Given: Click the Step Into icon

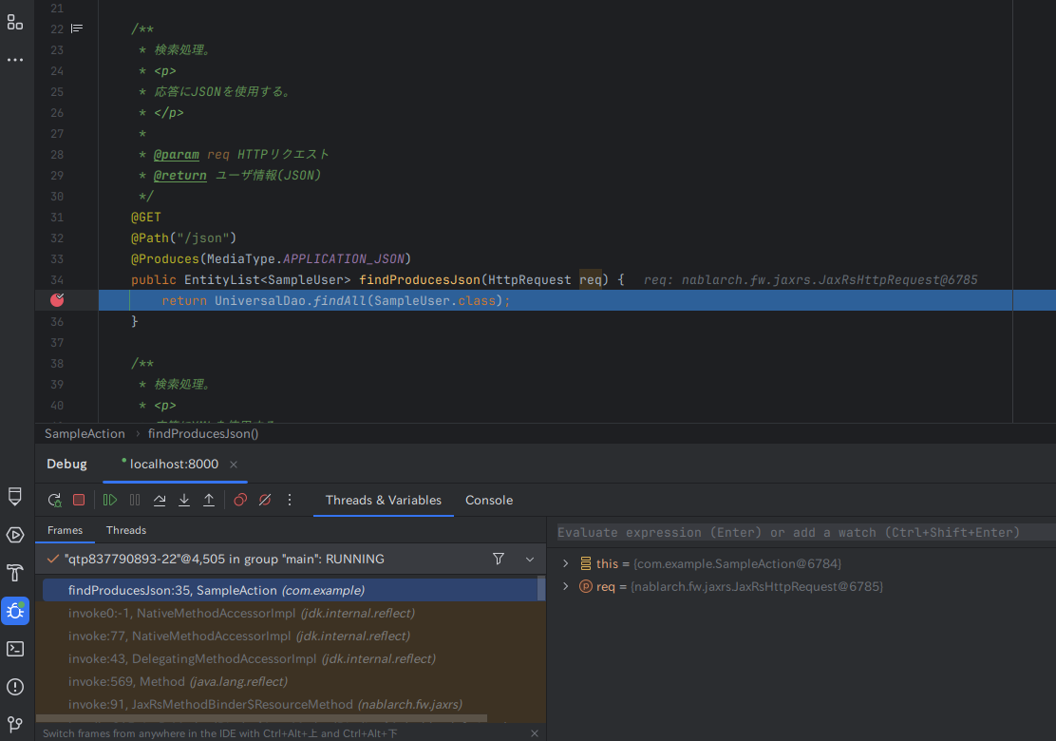Looking at the screenshot, I should pyautogui.click(x=184, y=499).
